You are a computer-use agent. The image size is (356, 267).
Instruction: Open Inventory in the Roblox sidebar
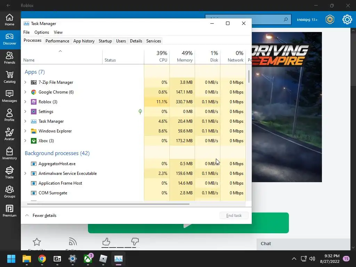9,153
